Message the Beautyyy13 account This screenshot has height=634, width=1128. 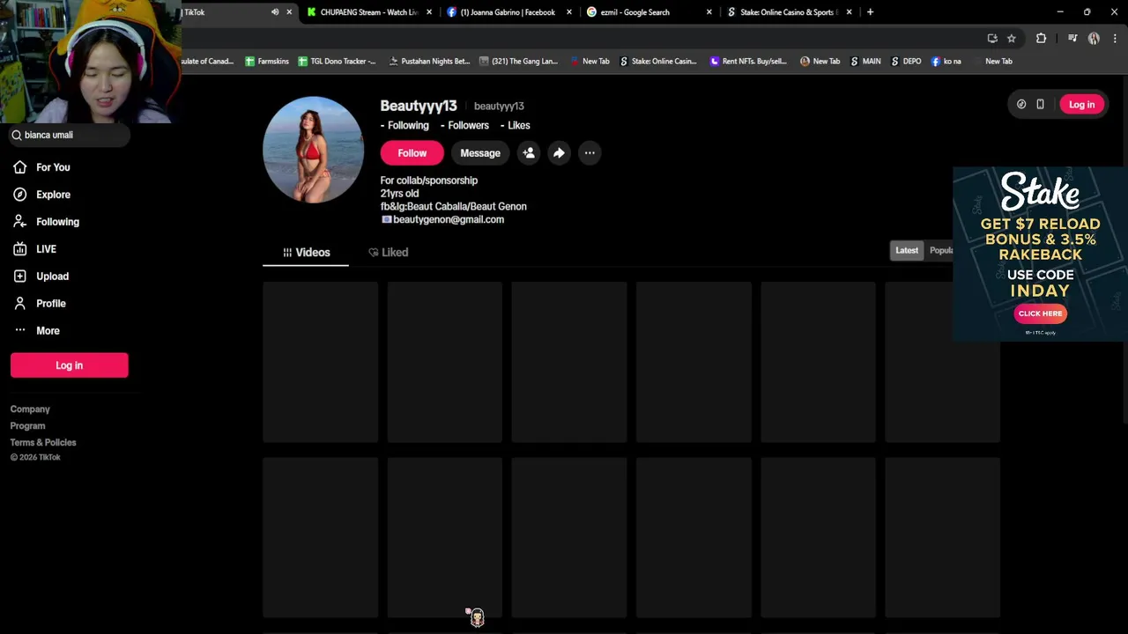(x=480, y=153)
